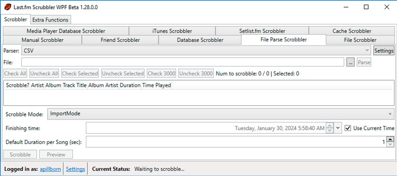Image resolution: width=397 pixels, height=176 pixels.
Task: Open the apillborn user profile link
Action: point(50,169)
